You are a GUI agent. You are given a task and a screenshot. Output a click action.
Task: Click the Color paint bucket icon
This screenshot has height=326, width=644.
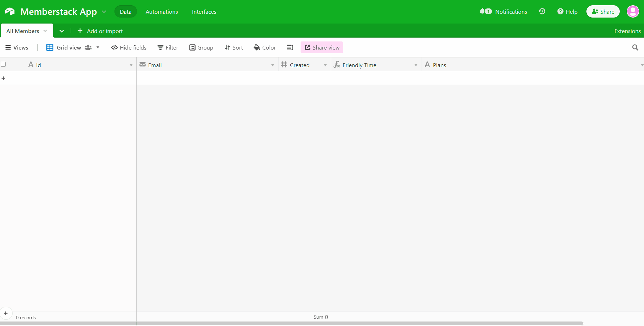tap(257, 47)
